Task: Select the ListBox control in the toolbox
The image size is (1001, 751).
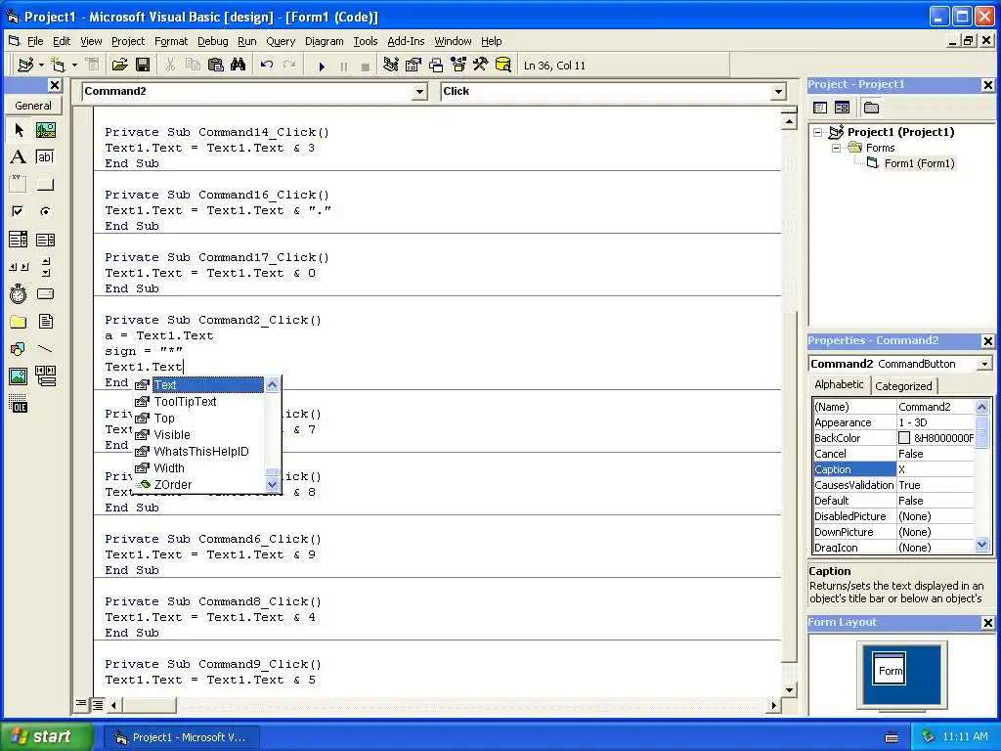Action: (x=45, y=240)
